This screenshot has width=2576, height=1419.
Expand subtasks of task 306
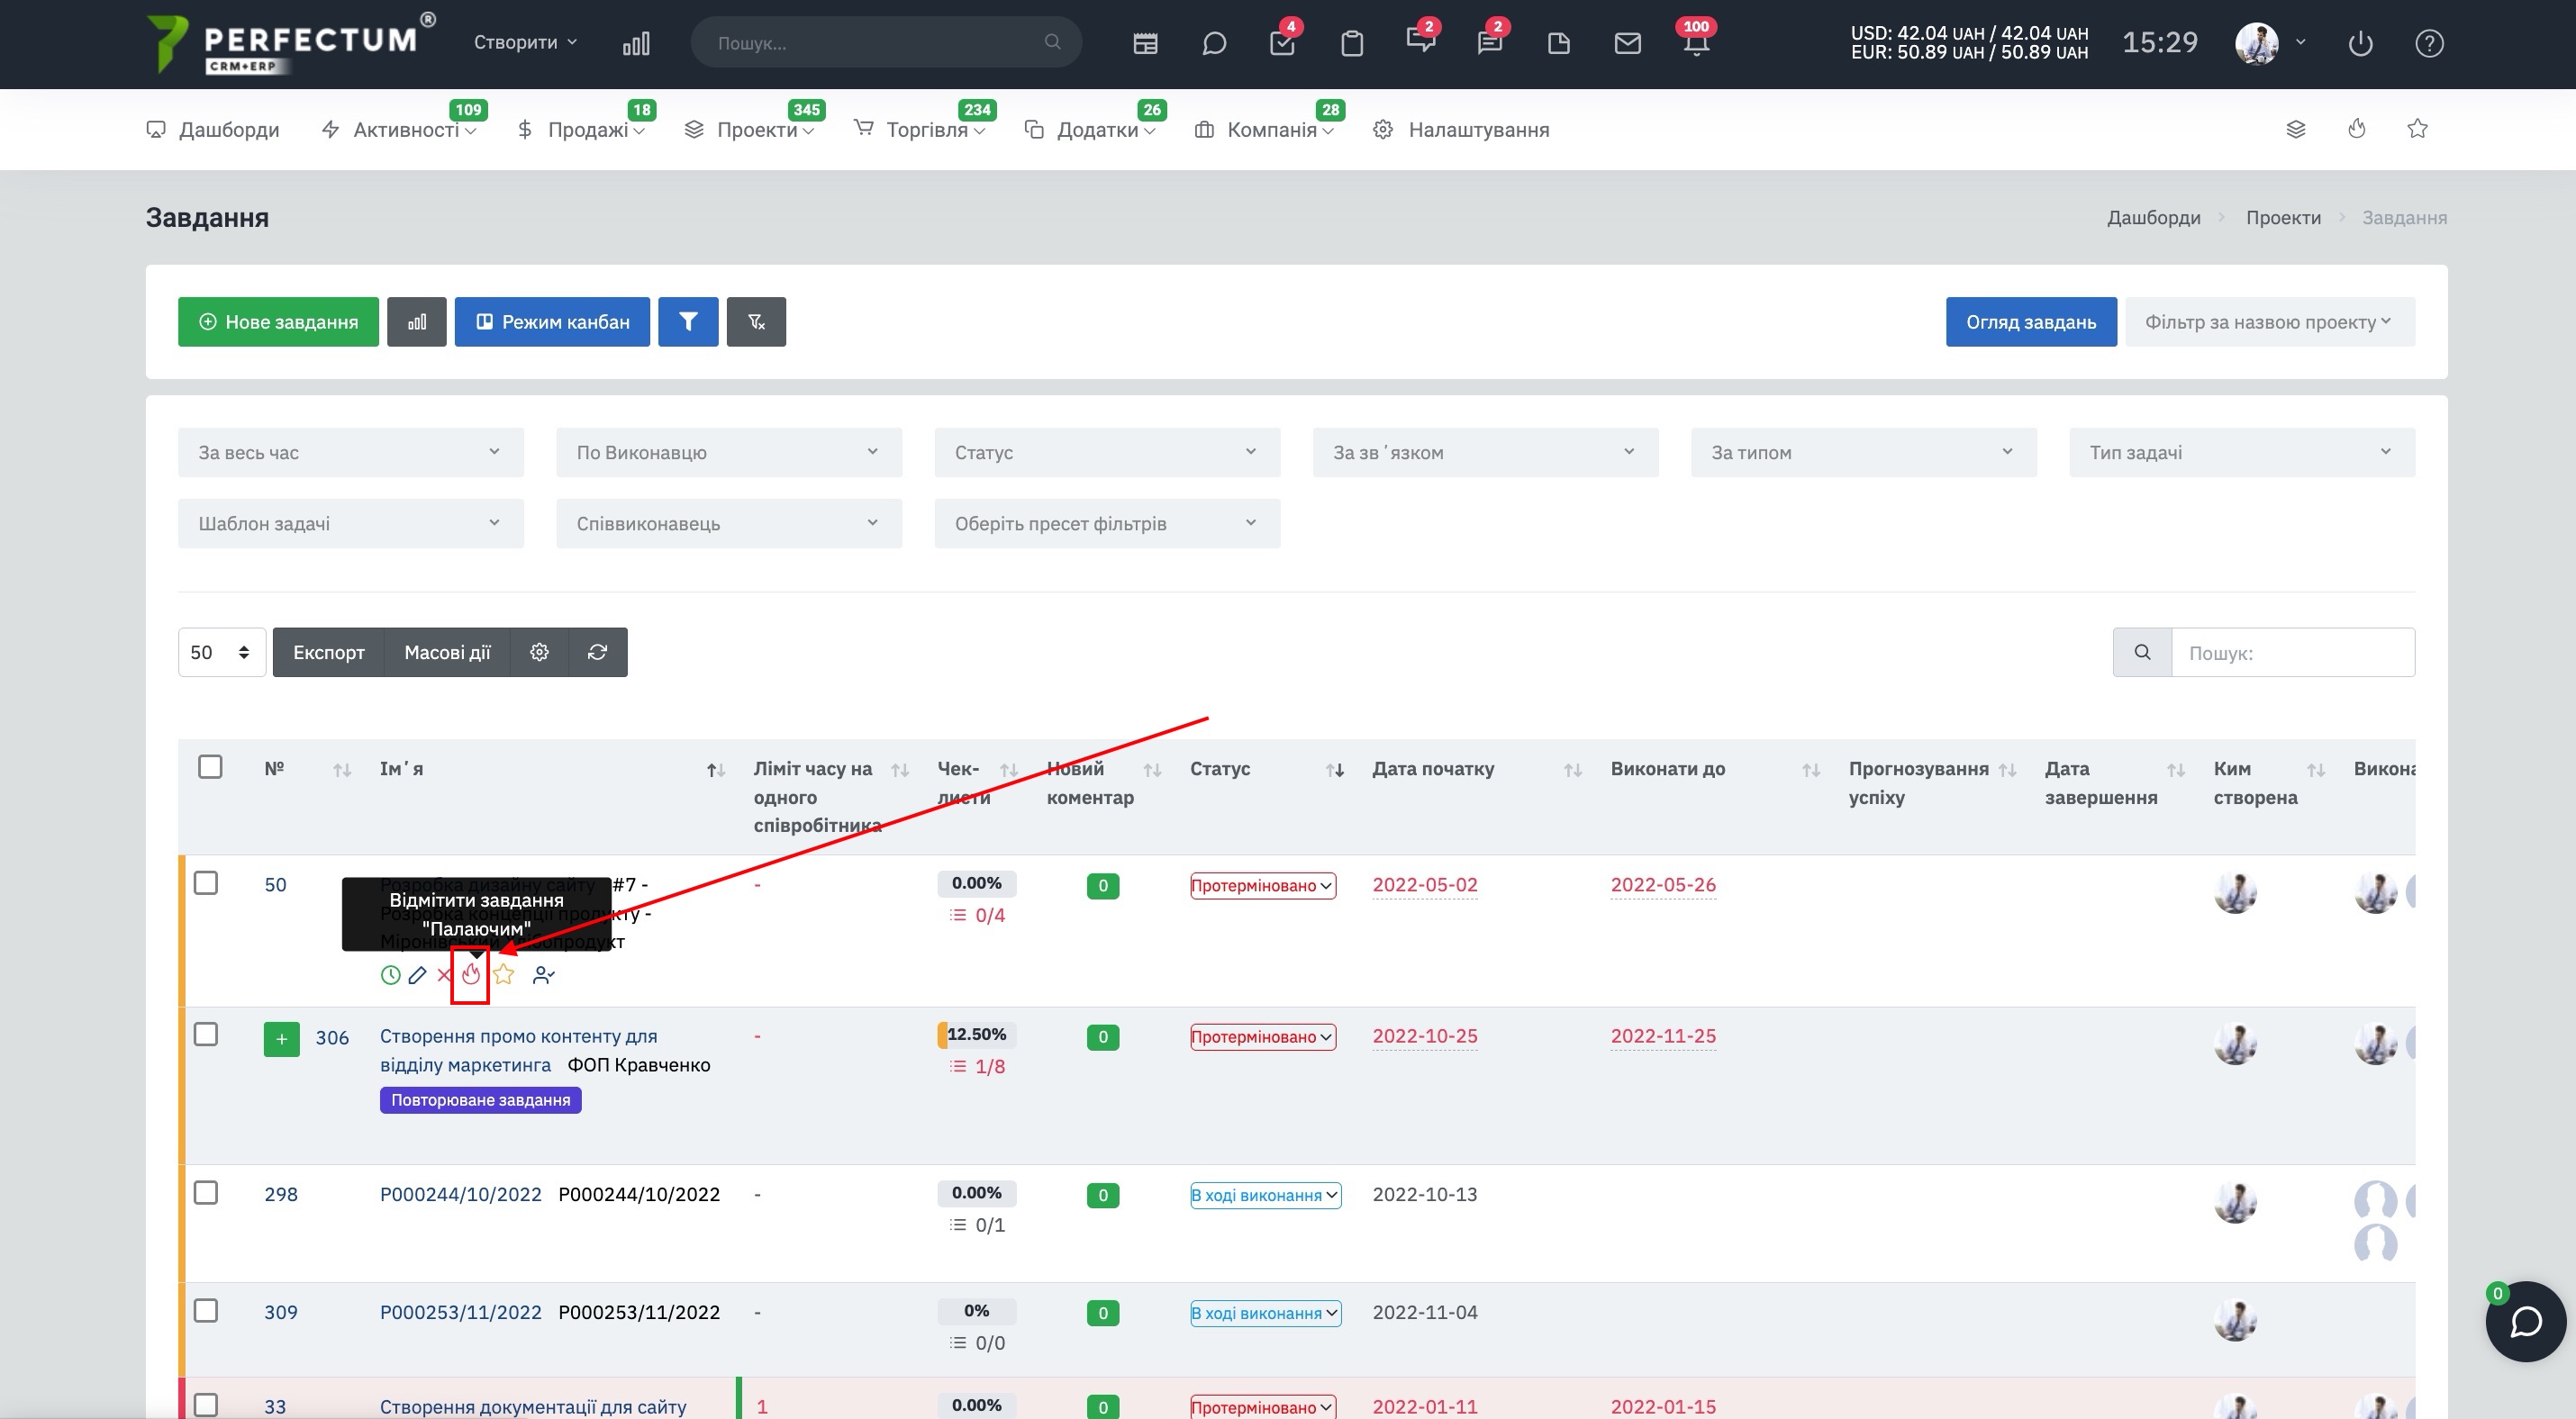tap(282, 1039)
